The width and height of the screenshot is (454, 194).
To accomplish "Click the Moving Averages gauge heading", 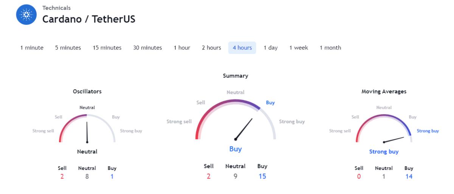I will [x=384, y=91].
